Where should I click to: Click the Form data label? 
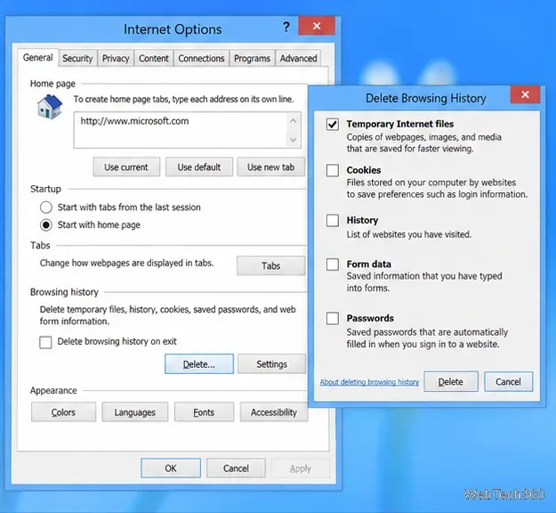click(369, 265)
